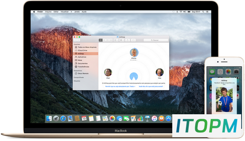Open Messages app in the dock
The width and height of the screenshot is (245, 141).
[119, 119]
